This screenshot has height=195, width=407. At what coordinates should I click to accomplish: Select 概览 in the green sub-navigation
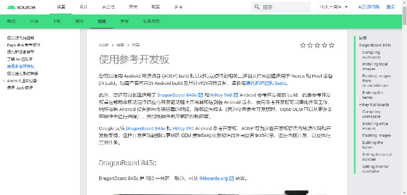[11, 21]
